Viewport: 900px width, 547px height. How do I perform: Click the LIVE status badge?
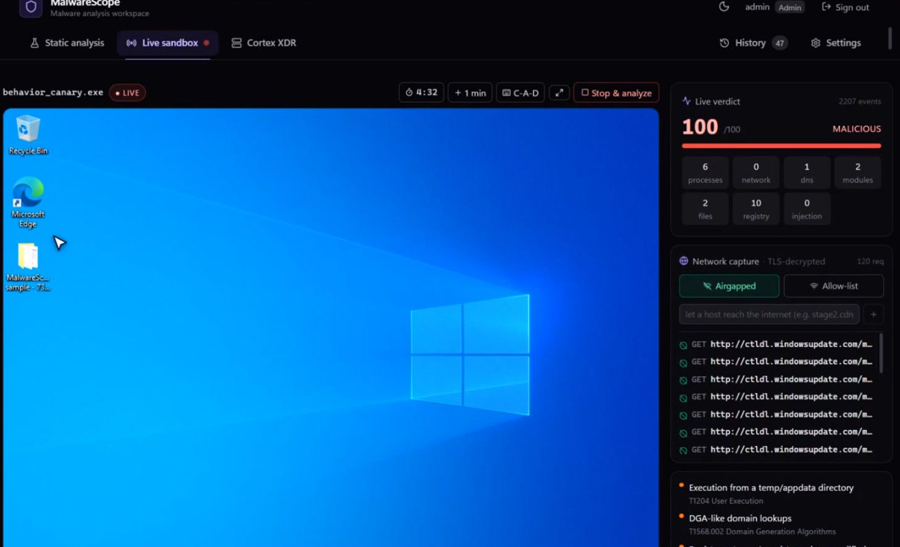click(127, 93)
